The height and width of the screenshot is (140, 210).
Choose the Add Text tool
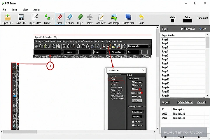tap(101, 19)
